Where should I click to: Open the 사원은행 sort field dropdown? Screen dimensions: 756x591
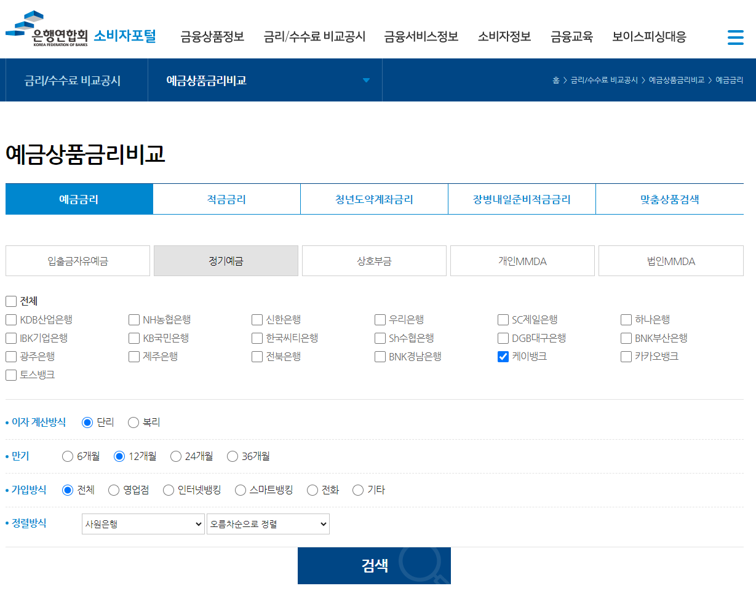click(143, 524)
